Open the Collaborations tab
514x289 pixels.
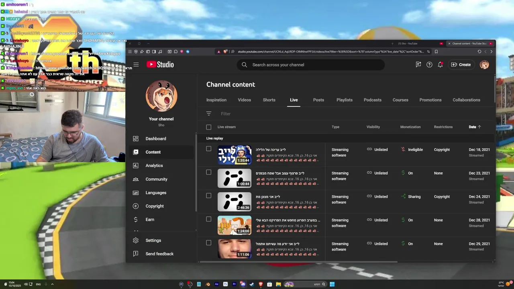click(466, 100)
